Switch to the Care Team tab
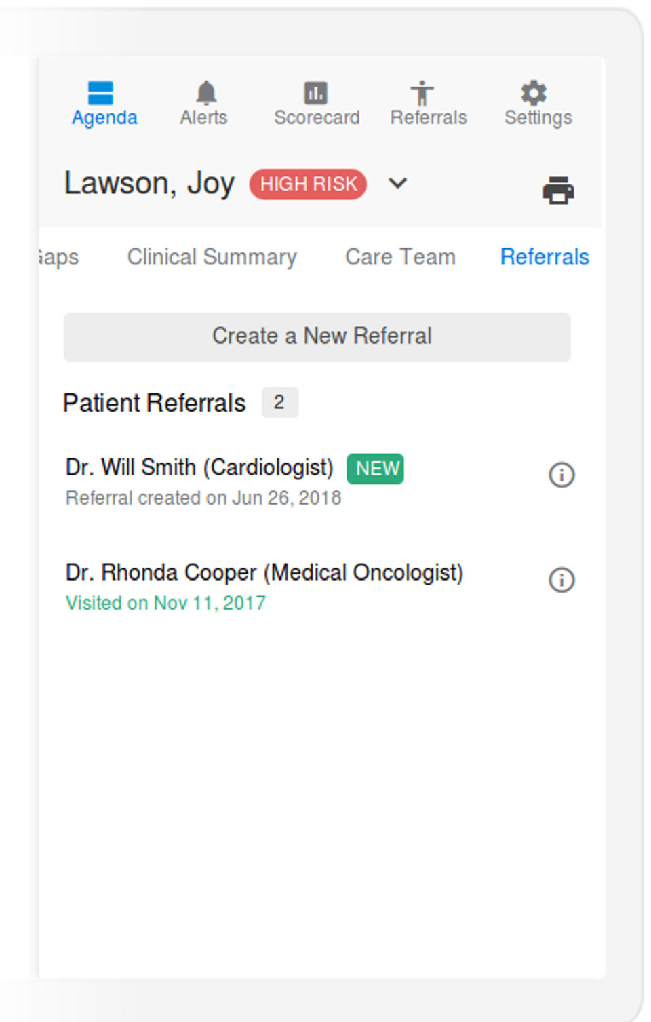This screenshot has width=651, height=1022. 400,257
